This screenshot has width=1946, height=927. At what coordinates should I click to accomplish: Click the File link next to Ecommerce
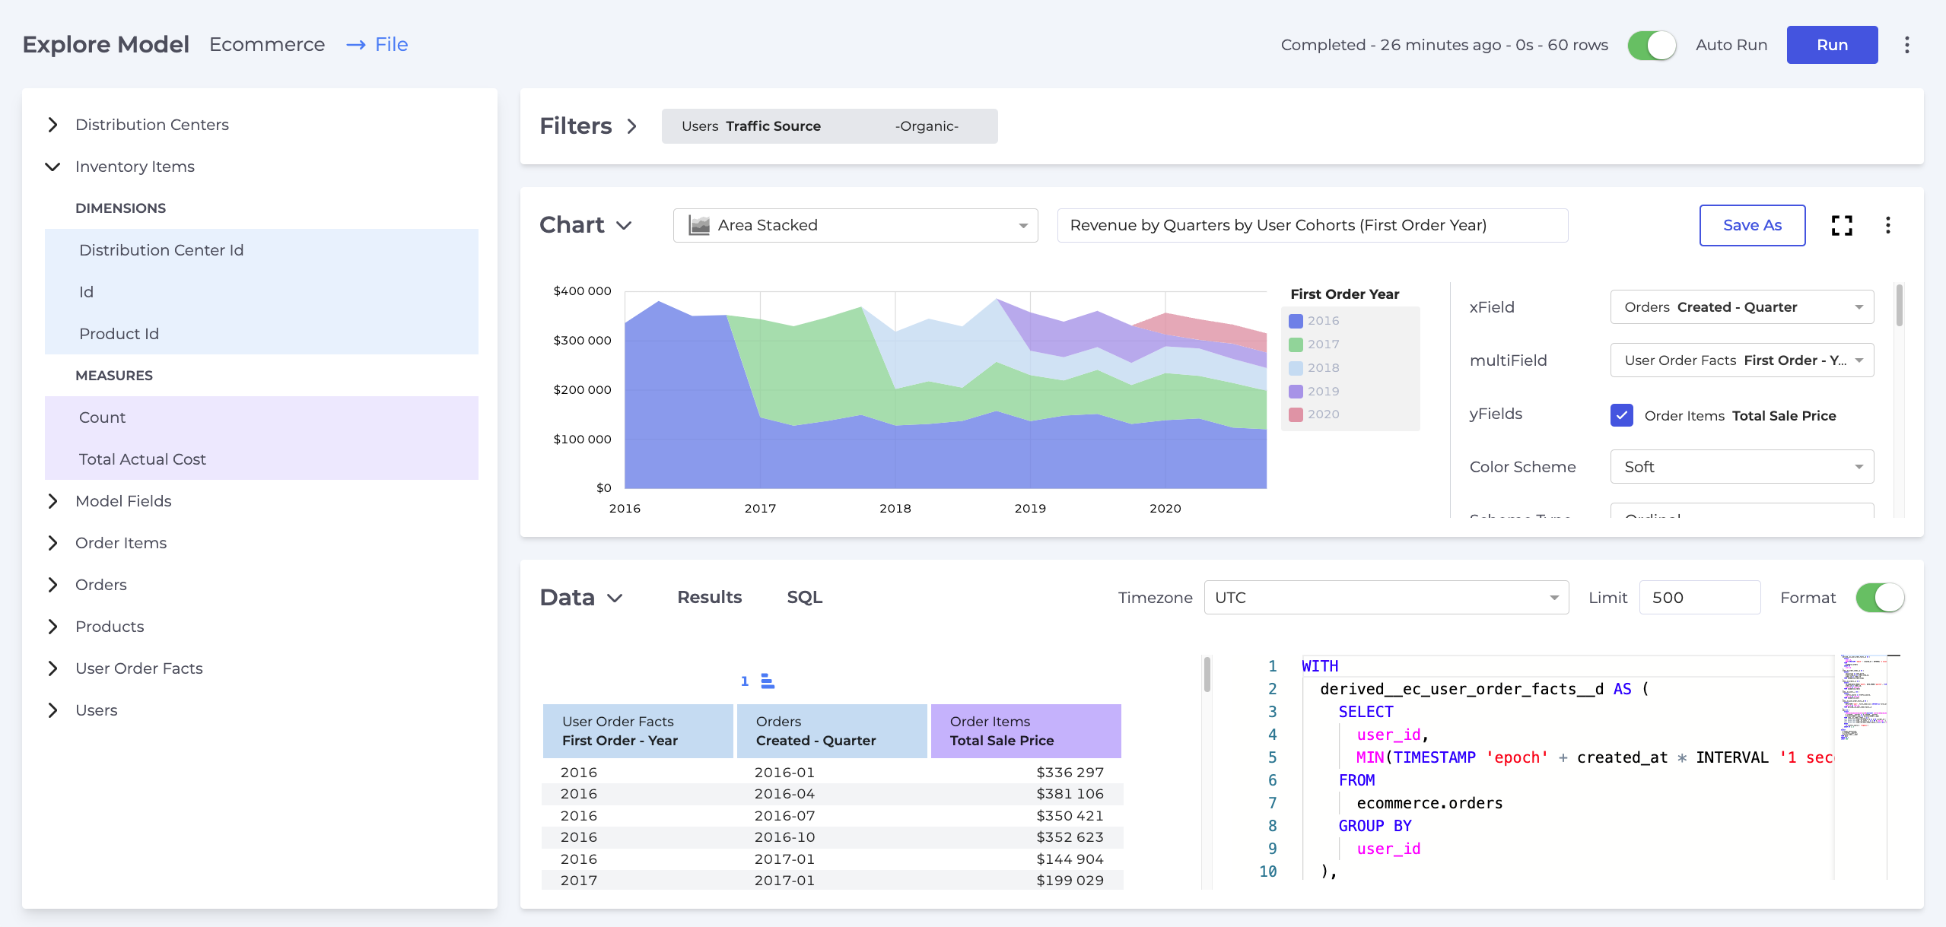click(x=391, y=43)
